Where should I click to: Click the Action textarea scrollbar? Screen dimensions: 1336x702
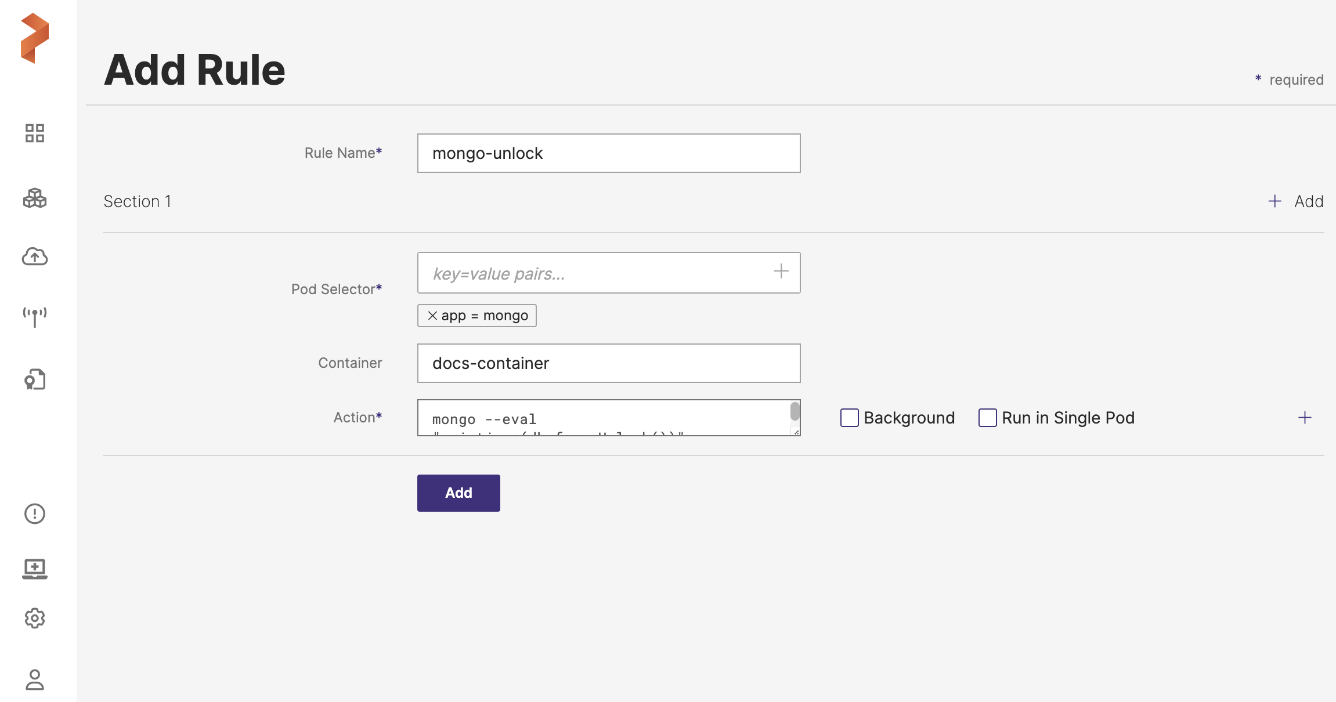coord(795,412)
